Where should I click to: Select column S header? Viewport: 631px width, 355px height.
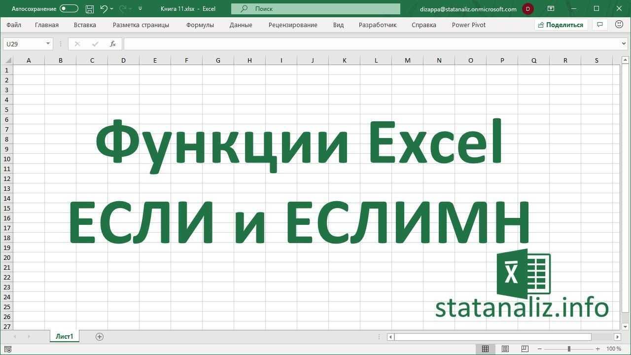tap(596, 60)
